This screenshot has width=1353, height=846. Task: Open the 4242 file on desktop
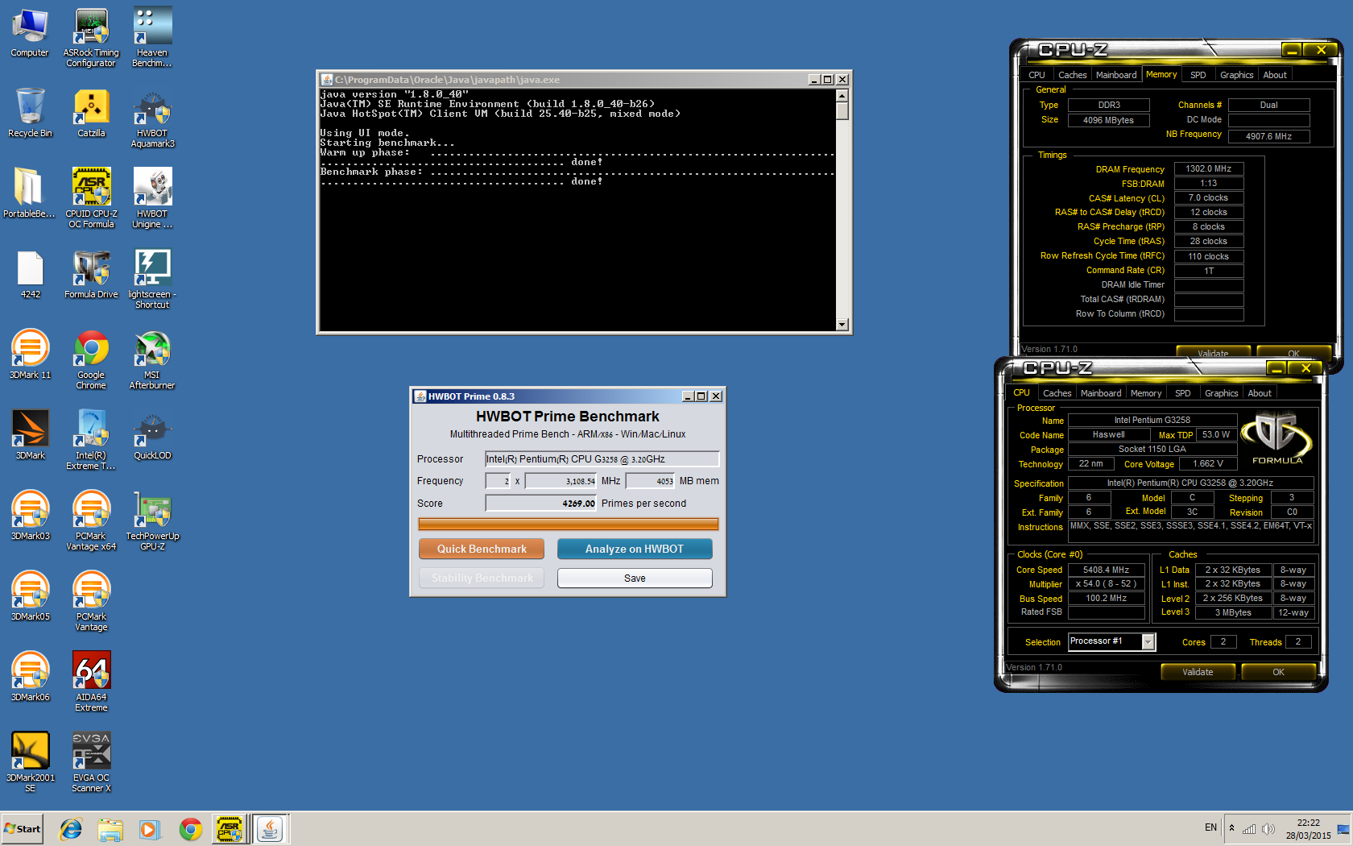tap(30, 274)
